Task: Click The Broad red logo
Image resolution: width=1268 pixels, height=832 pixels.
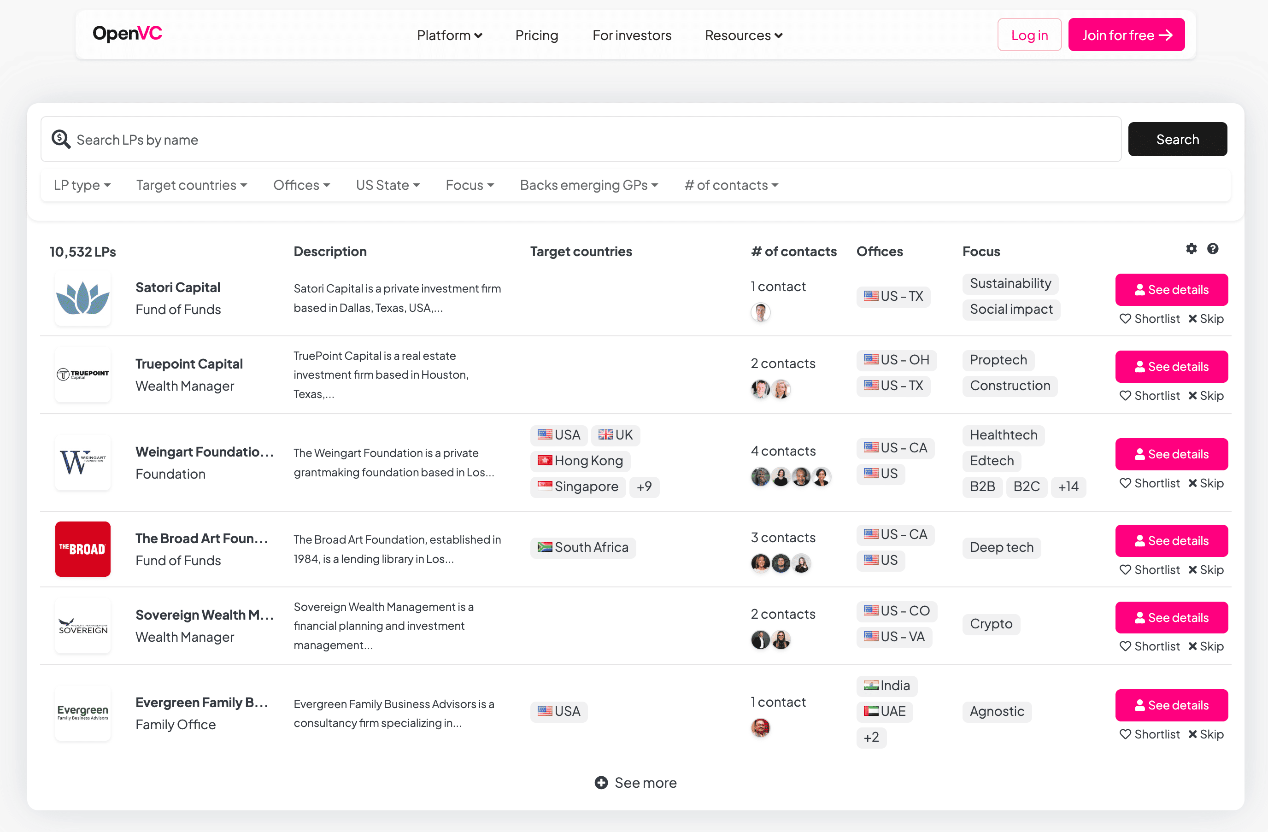Action: point(82,549)
